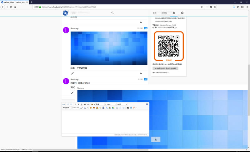Viewport: 250px width, 152px height.
Task: Open the Firefox downloads arrow
Action: pos(234,7)
